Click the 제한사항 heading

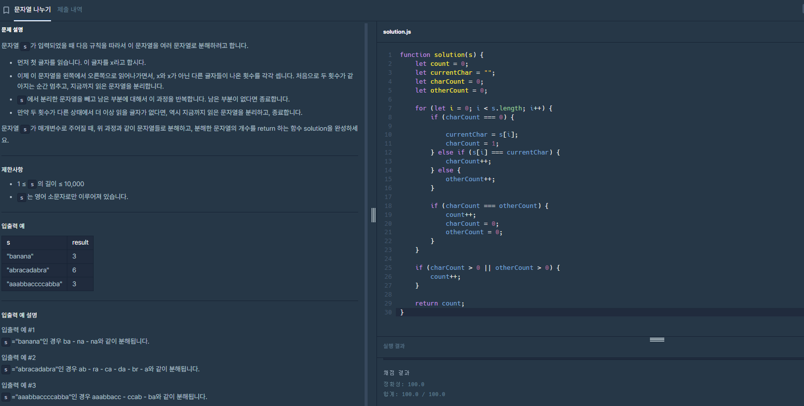click(x=12, y=169)
